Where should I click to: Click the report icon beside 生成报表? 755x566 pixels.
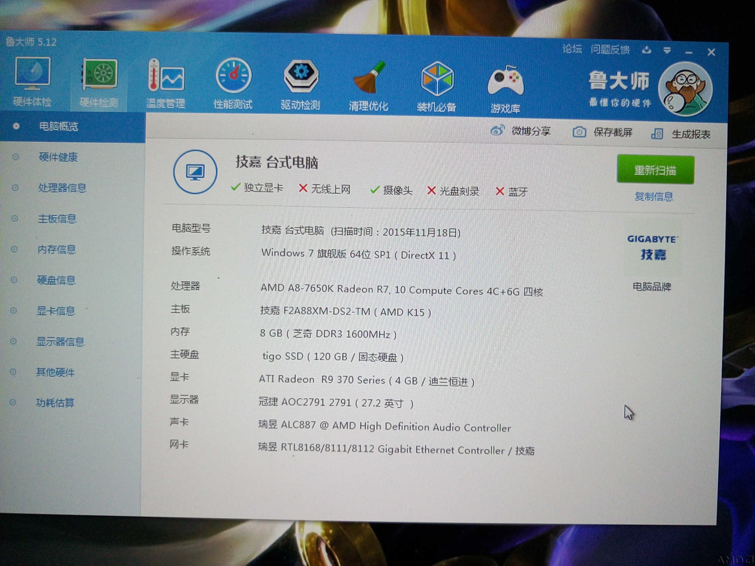click(x=657, y=134)
